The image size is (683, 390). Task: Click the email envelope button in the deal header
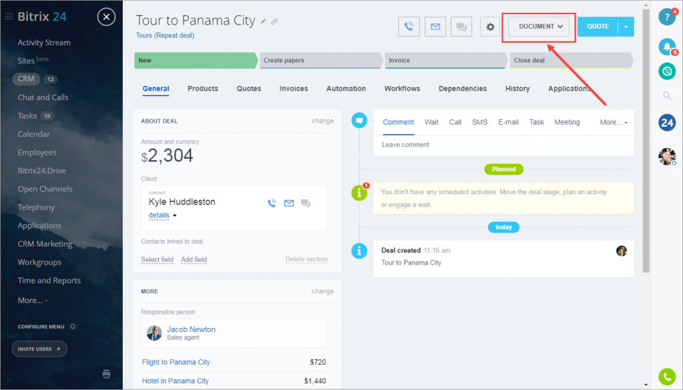(435, 27)
